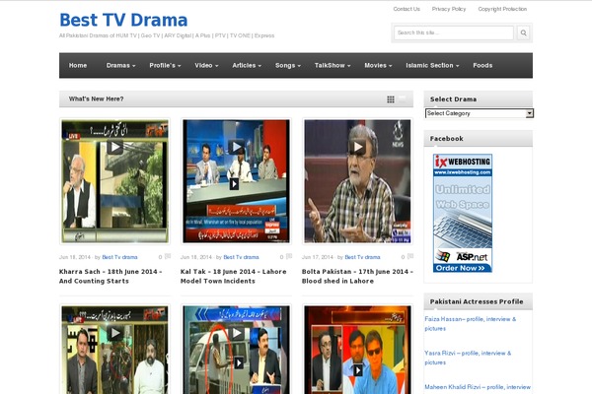This screenshot has width=592, height=394.
Task: Play the Bolta Pakistan 17th June video
Action: 357,147
